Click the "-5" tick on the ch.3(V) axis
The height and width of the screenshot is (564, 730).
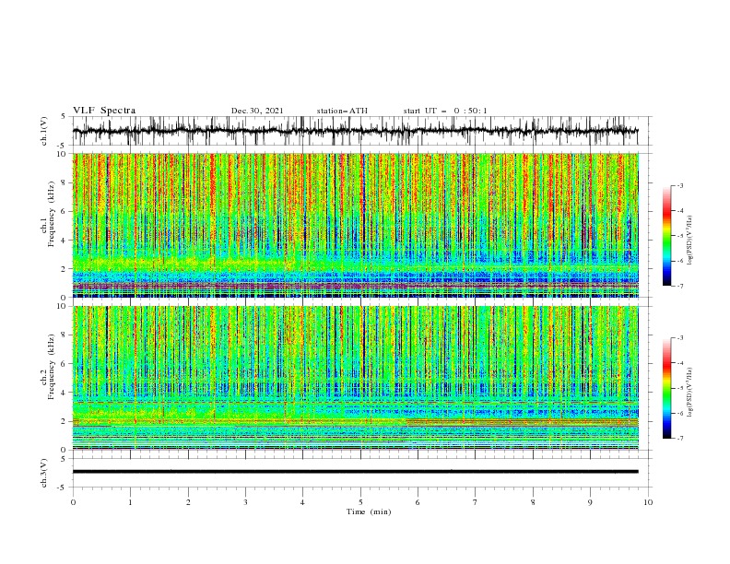pyautogui.click(x=62, y=488)
